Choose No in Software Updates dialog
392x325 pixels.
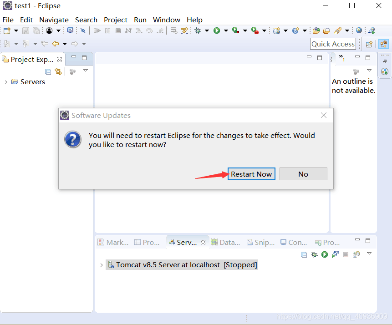[x=303, y=174]
